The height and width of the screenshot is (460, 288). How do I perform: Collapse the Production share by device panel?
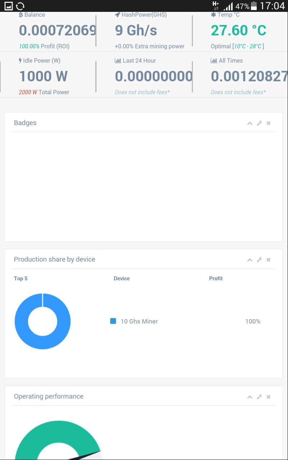pos(249,260)
